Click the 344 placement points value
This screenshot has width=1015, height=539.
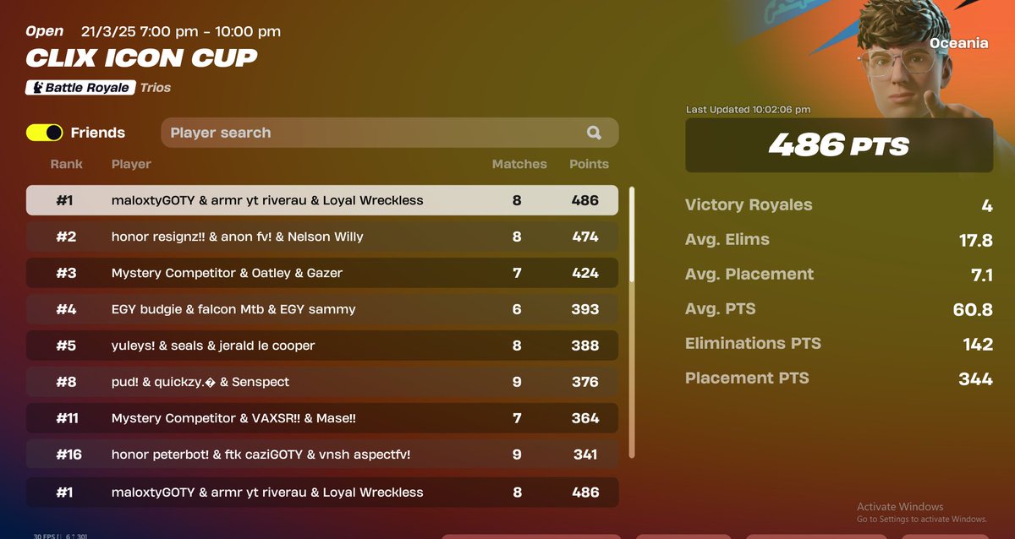[x=976, y=378]
